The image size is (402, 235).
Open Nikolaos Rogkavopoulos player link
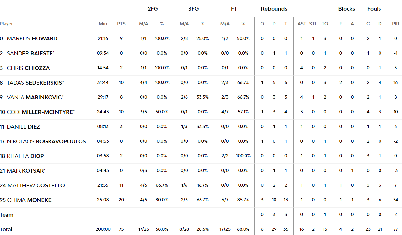click(47, 141)
